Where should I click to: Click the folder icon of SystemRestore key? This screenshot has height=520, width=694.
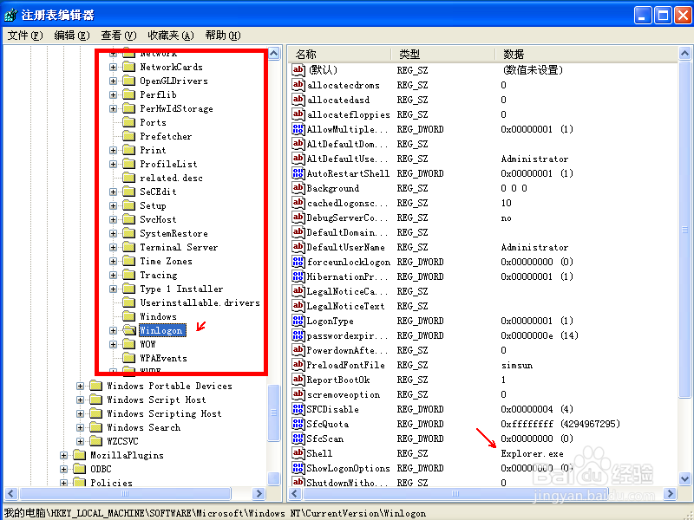point(128,233)
